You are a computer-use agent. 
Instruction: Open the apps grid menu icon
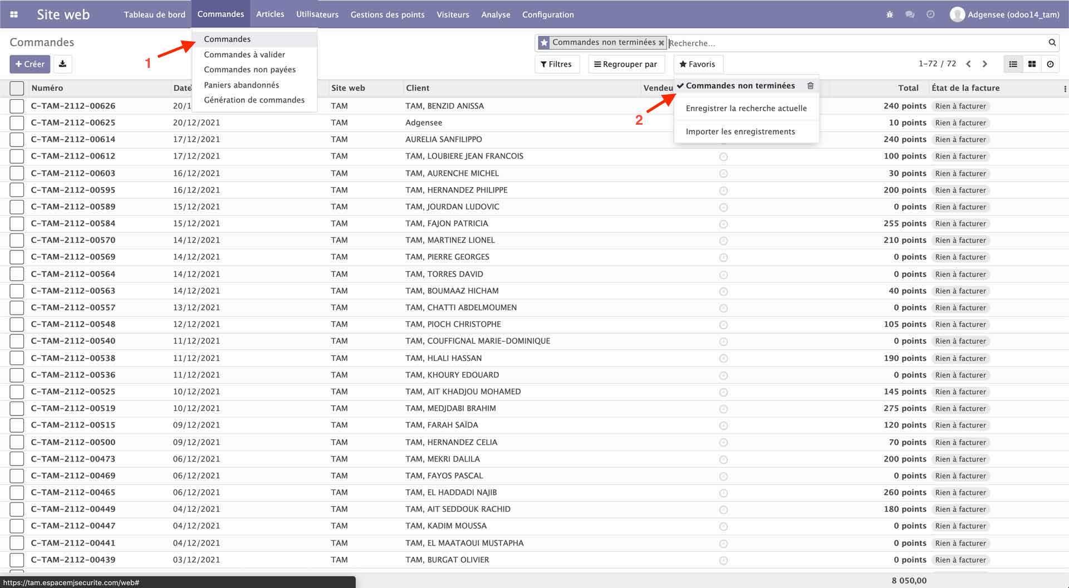tap(14, 14)
